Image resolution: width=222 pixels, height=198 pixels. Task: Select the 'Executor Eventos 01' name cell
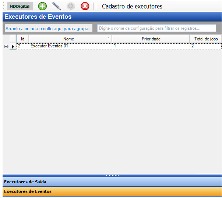pos(70,46)
